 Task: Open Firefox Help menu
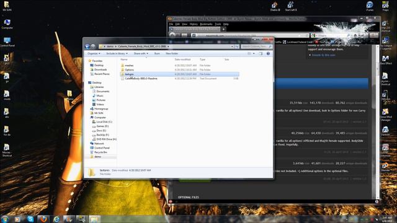226,24
